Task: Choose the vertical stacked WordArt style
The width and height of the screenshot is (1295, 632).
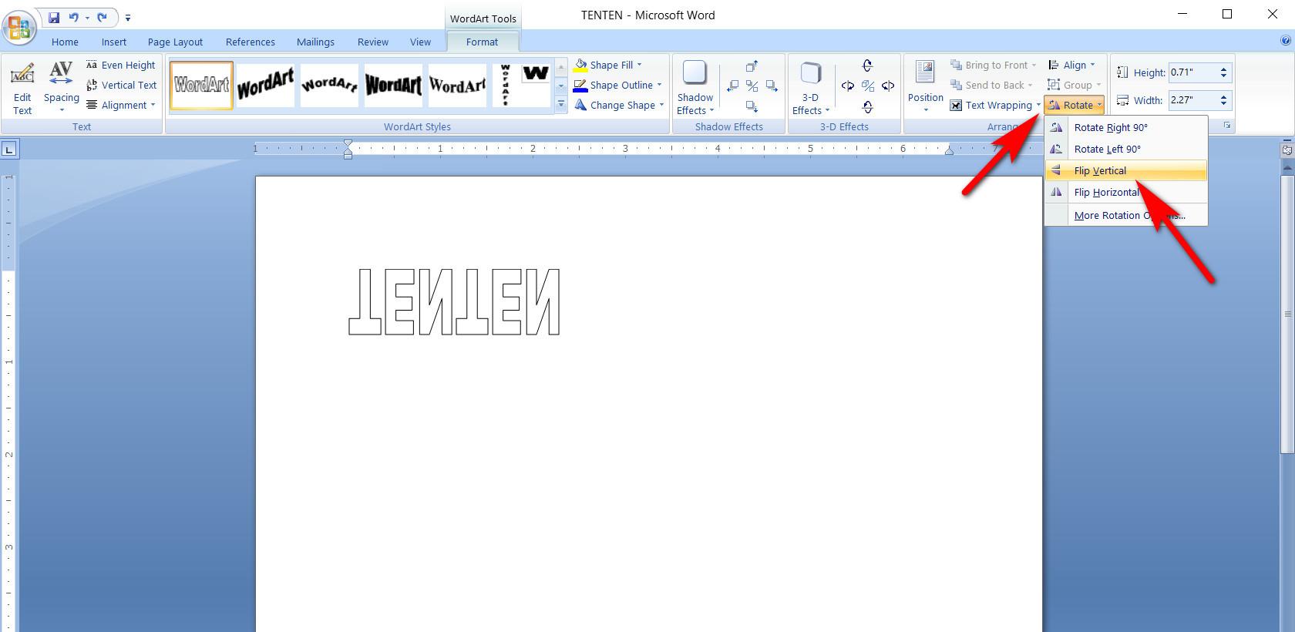Action: point(505,85)
